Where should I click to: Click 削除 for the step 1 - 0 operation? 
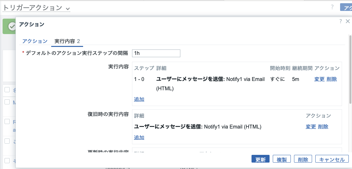tap(332, 79)
